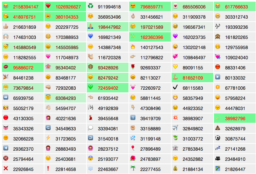This screenshot has height=174, width=256.
Task: Click the number 129755958
Action: tap(236, 47)
